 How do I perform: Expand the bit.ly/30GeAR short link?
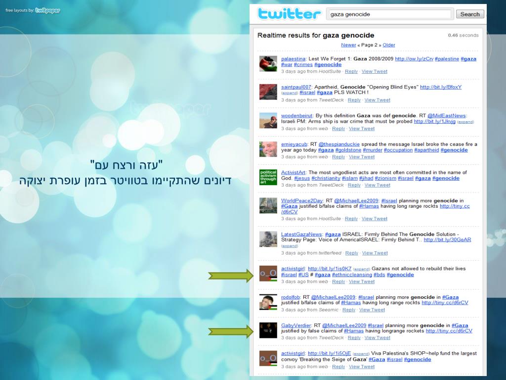[x=290, y=246]
